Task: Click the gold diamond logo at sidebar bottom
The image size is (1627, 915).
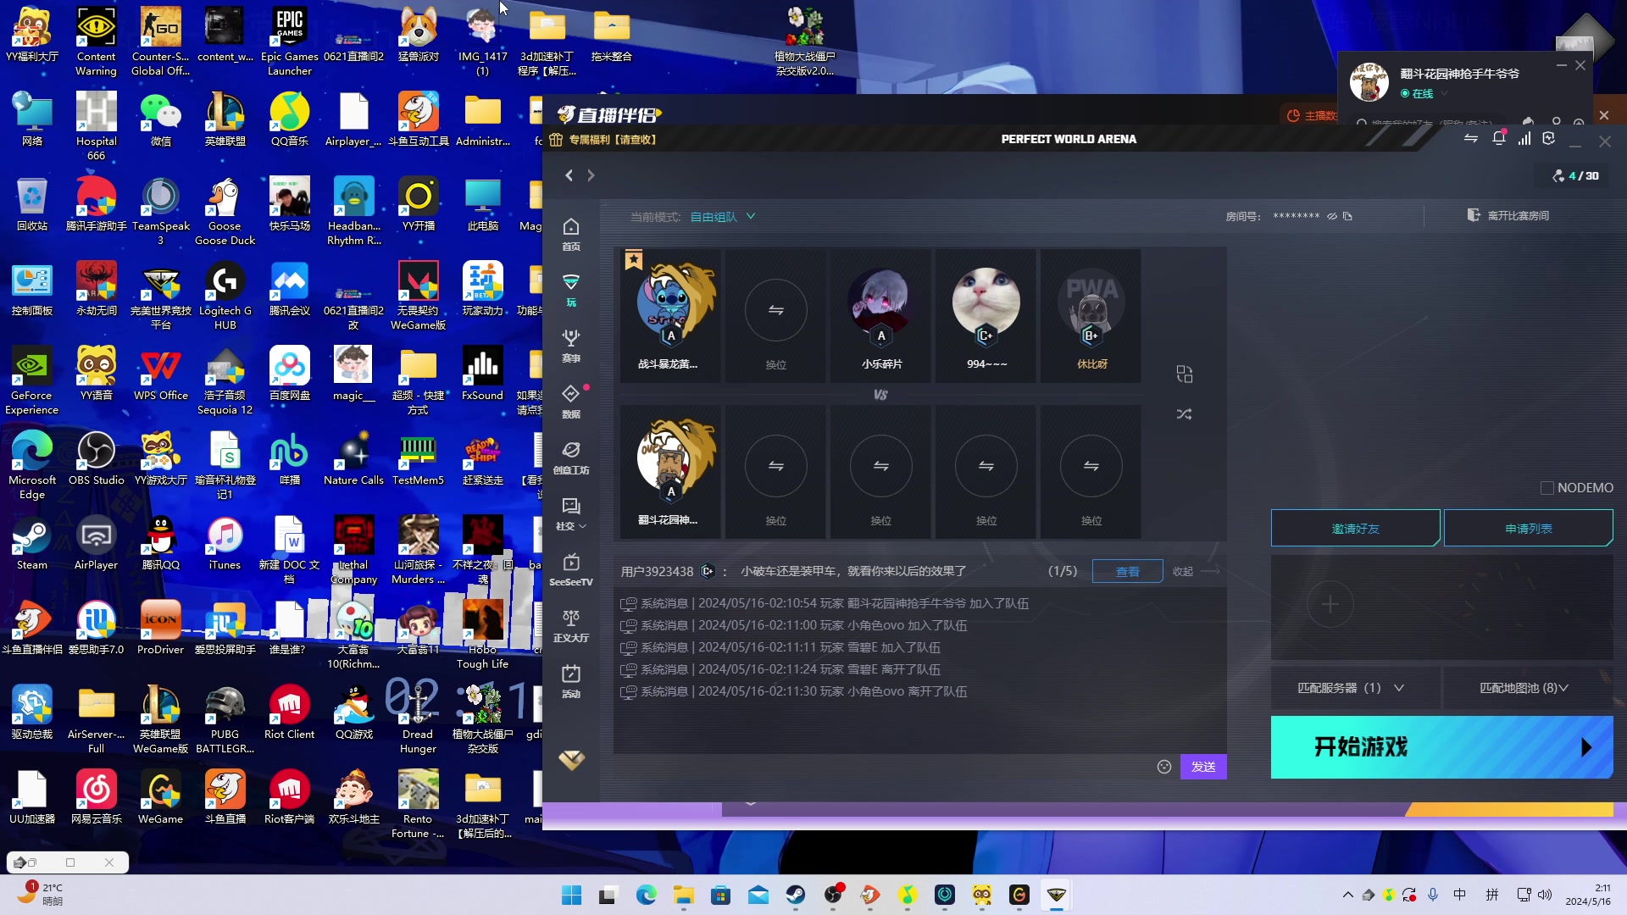Action: coord(571,760)
